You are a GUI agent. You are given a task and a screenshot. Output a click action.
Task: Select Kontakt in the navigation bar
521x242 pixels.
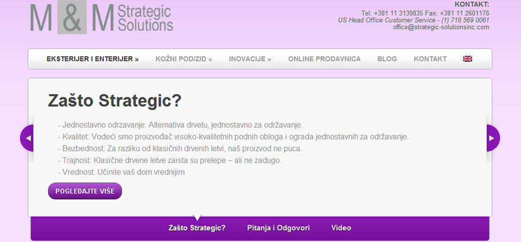(x=430, y=59)
